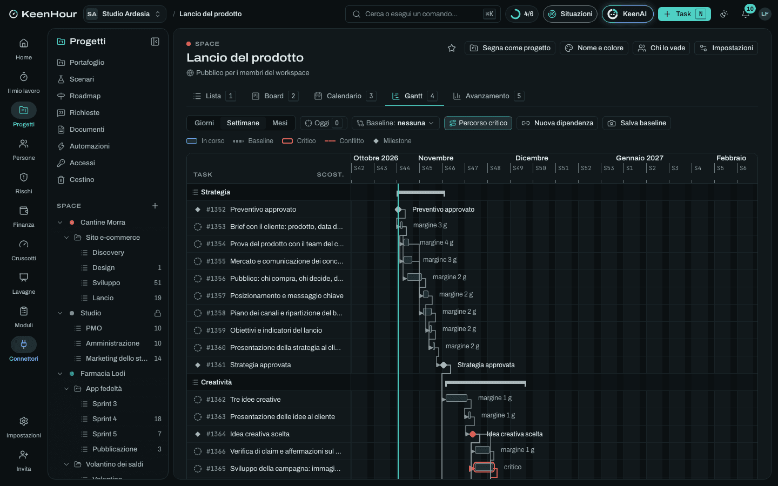Toggle status circle of task #1359

[198, 330]
